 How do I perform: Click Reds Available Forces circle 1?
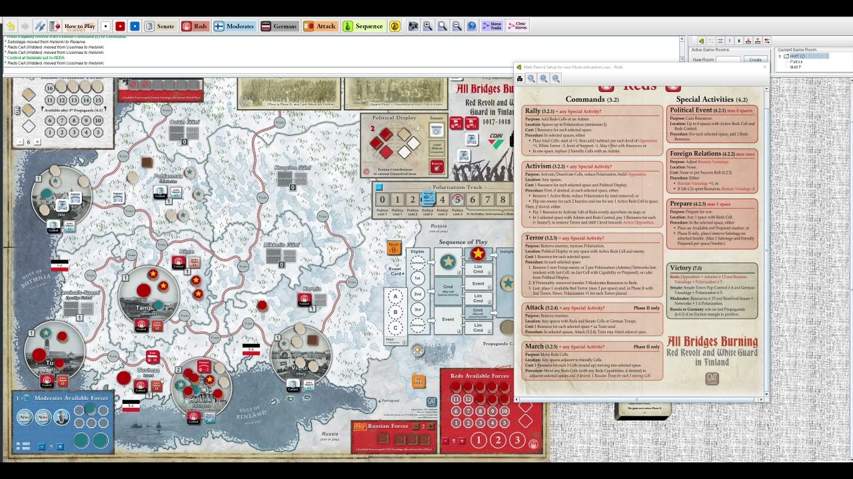(x=478, y=440)
